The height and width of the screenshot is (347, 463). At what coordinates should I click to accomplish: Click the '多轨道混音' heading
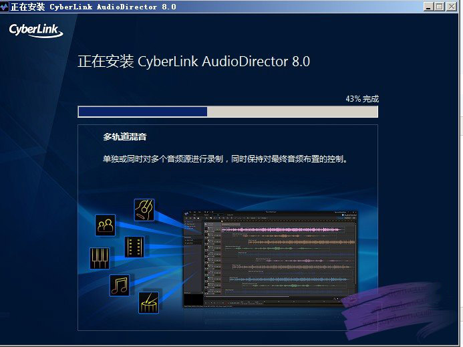125,136
